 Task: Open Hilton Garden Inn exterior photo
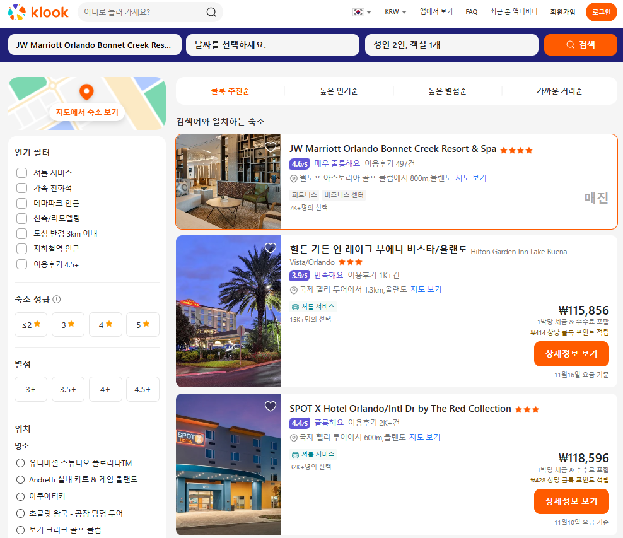coord(228,311)
